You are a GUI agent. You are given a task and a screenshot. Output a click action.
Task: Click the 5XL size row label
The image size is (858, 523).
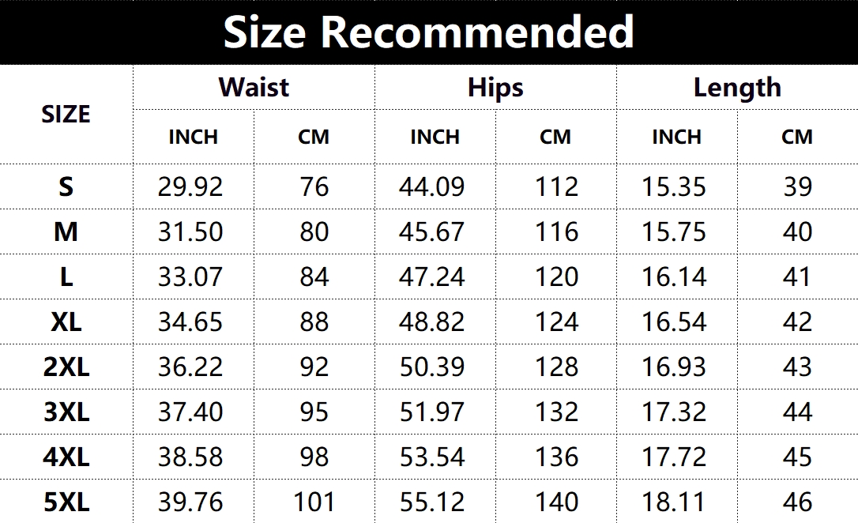[x=66, y=502]
